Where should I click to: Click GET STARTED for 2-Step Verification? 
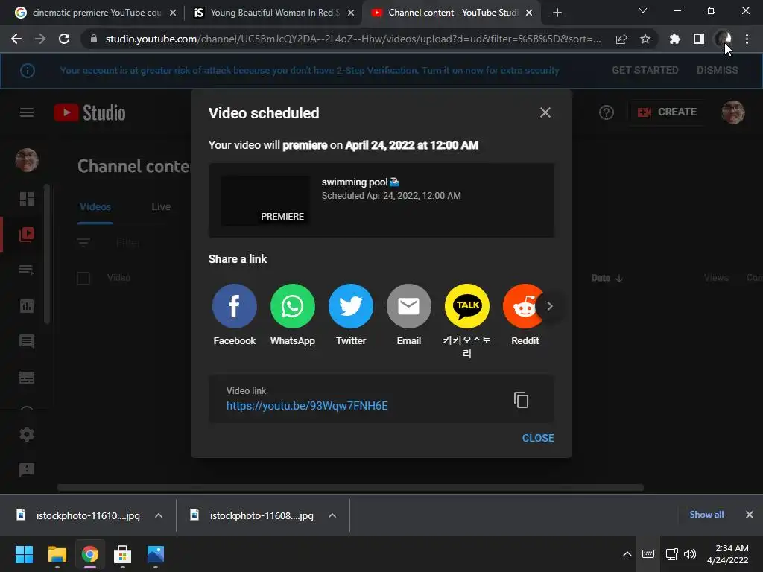tap(645, 71)
